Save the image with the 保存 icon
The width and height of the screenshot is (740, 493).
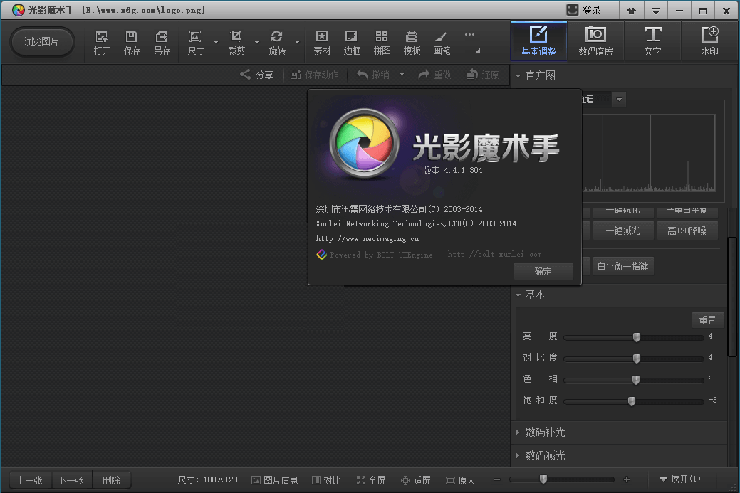pyautogui.click(x=132, y=43)
